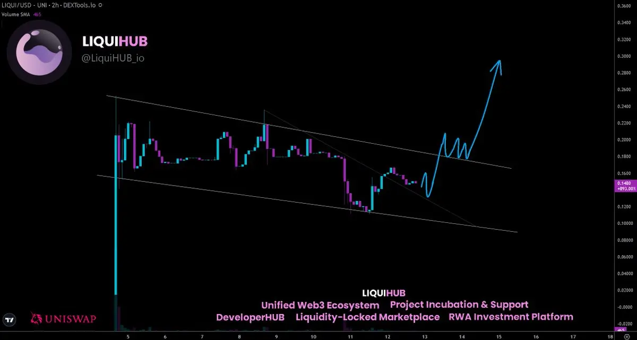Click the small LIQUIHUB caption above the taglines
Screen dimensions: 637x340
pyautogui.click(x=384, y=293)
